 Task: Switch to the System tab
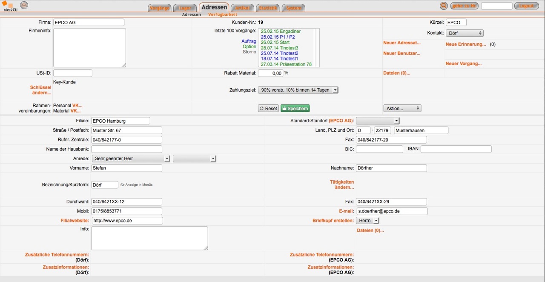pyautogui.click(x=293, y=8)
